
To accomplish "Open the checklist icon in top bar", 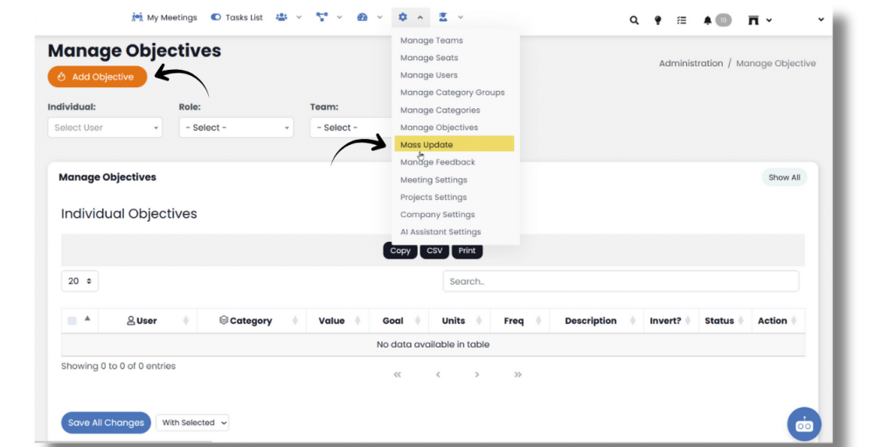I will click(x=682, y=20).
